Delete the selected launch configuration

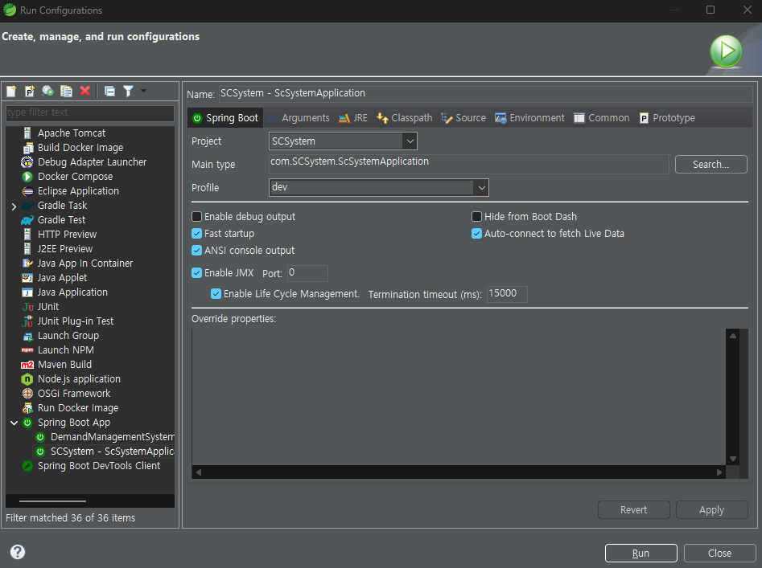84,91
